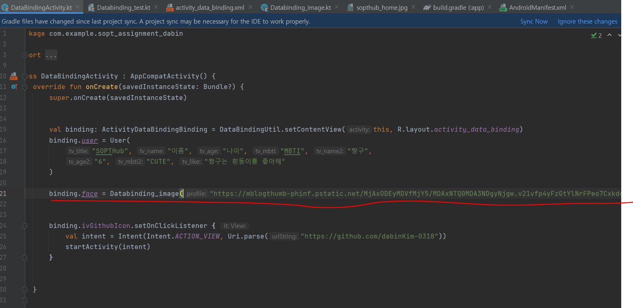Click the 'activity:' parameter hint on line 15
The image size is (633, 308).
360,130
